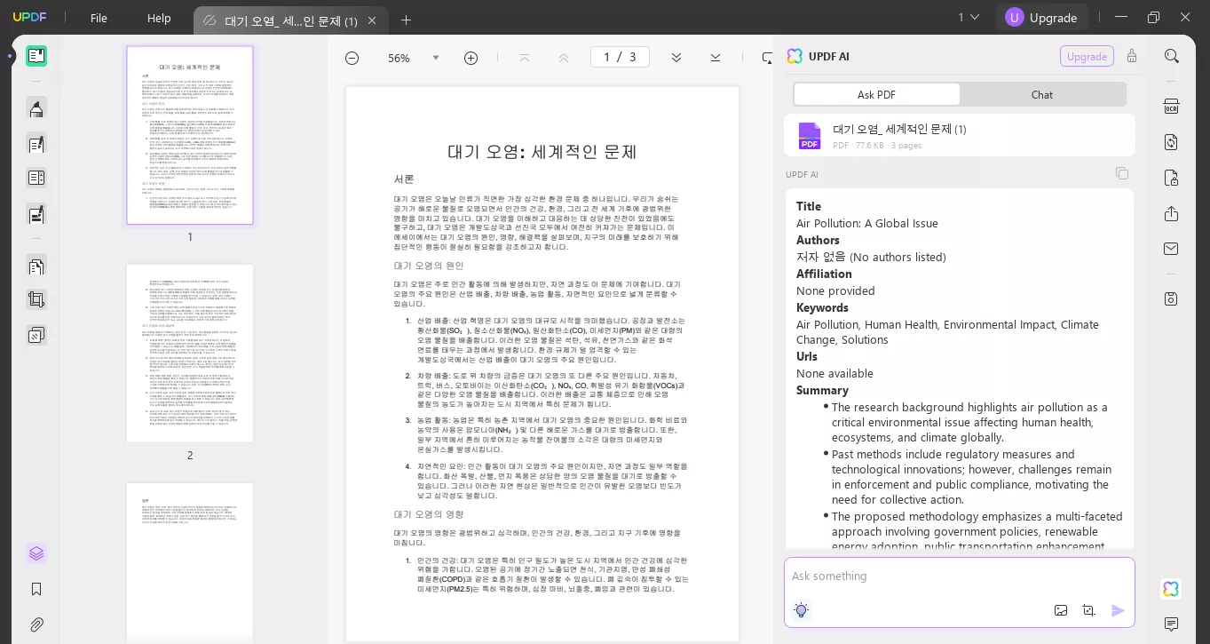This screenshot has width=1210, height=644.
Task: Click the purple Upgrade button in AI panel
Action: pos(1087,56)
